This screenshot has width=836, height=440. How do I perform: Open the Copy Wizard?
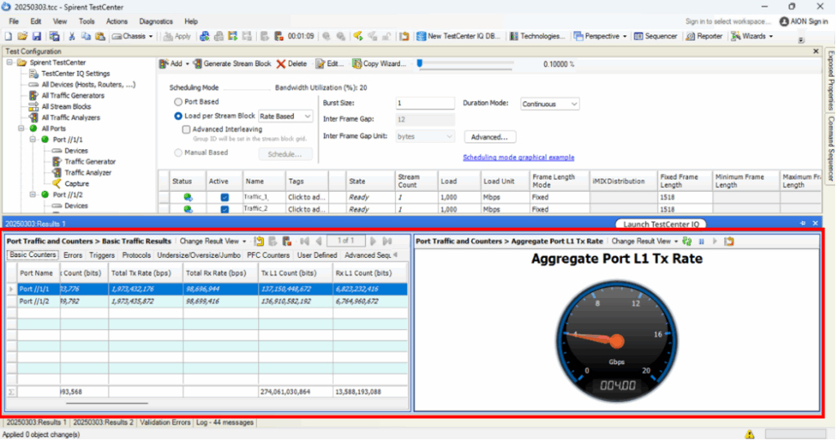379,64
